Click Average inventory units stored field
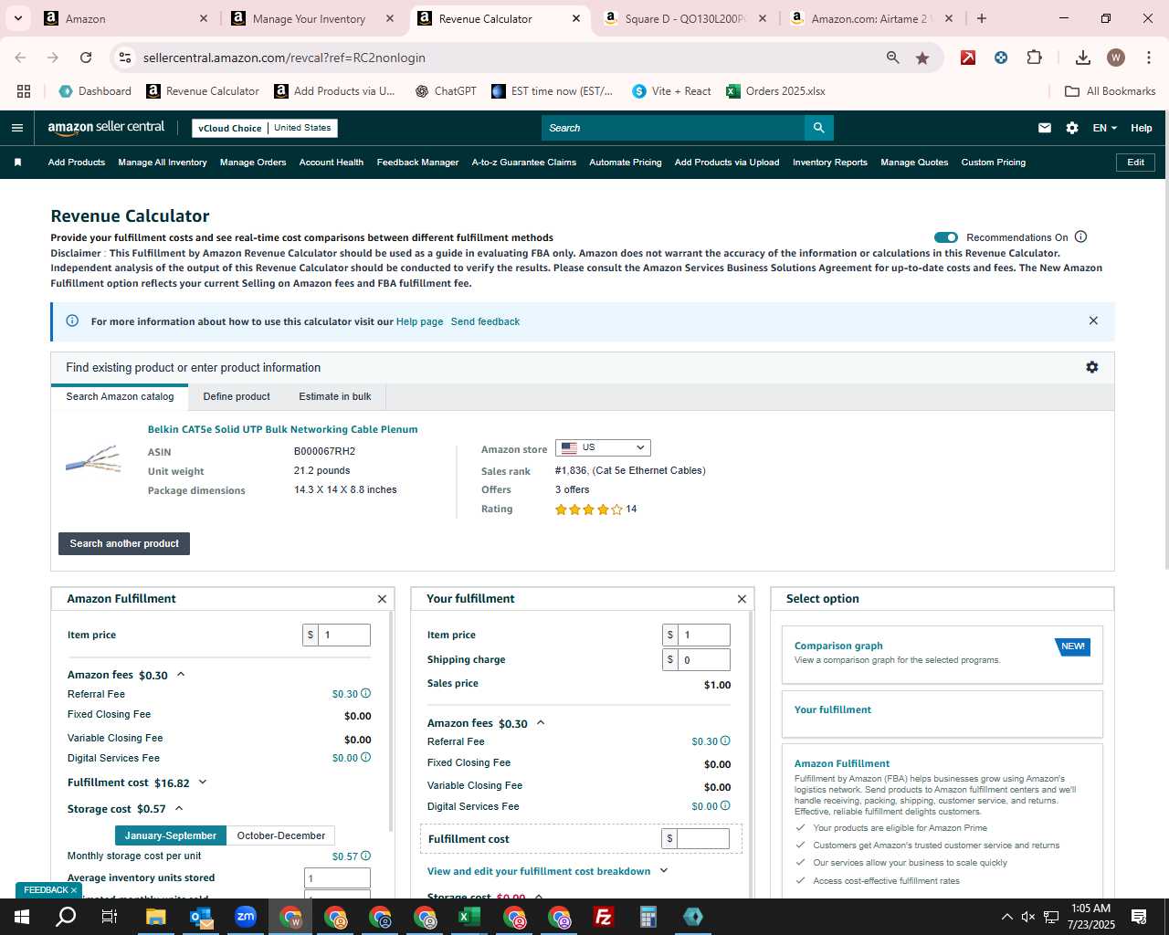The height and width of the screenshot is (935, 1169). pyautogui.click(x=337, y=878)
